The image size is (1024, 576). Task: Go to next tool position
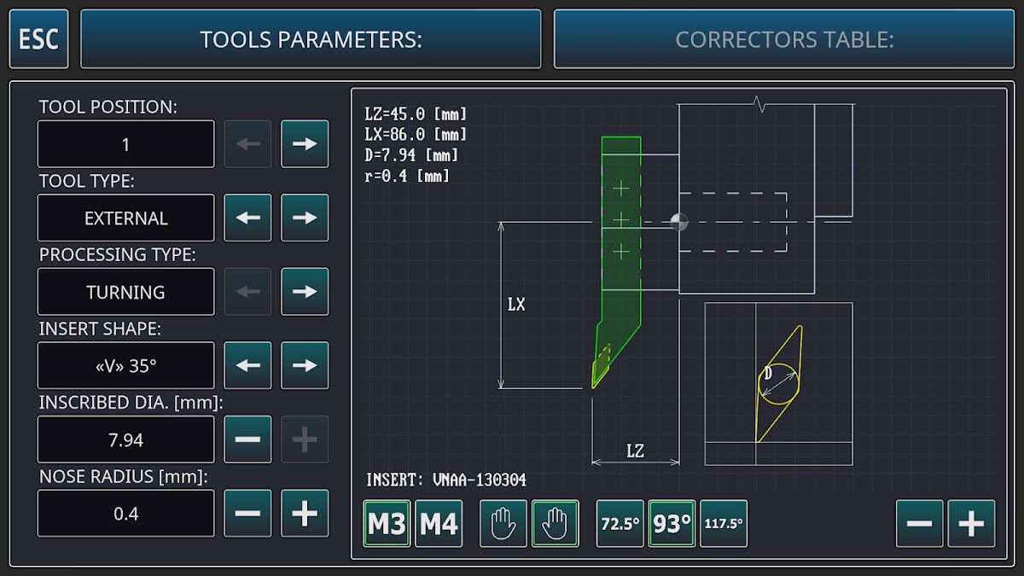pos(305,144)
